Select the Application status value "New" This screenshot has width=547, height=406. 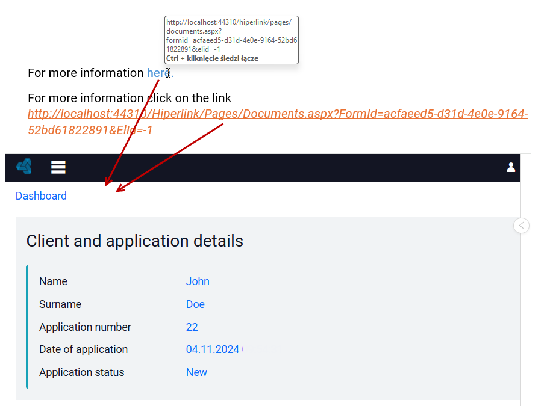(x=196, y=372)
